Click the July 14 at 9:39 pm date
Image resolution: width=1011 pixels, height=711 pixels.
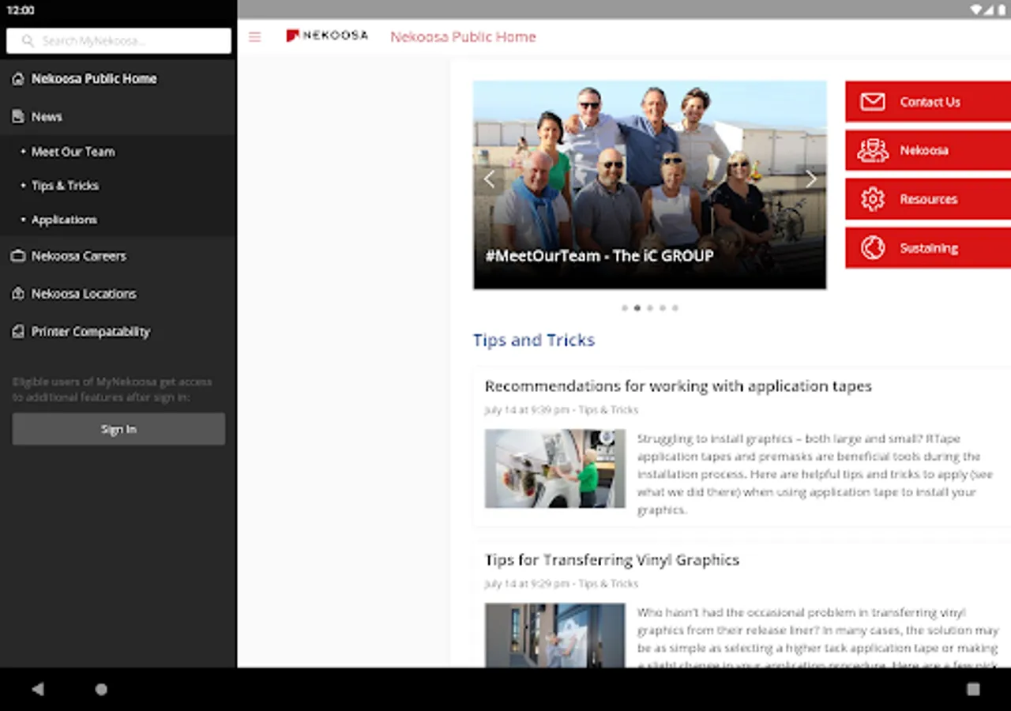(x=527, y=410)
